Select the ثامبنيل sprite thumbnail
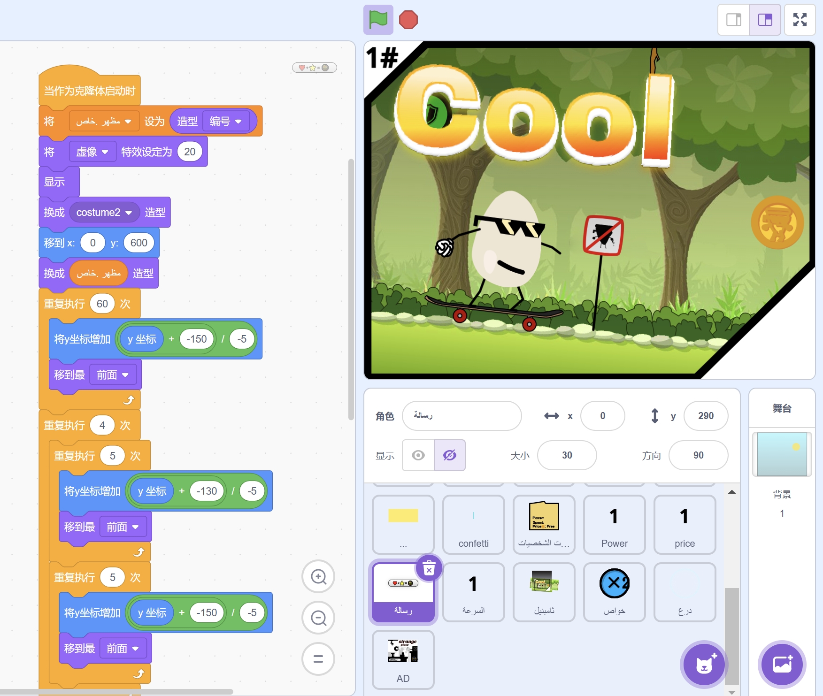823x696 pixels. [544, 592]
